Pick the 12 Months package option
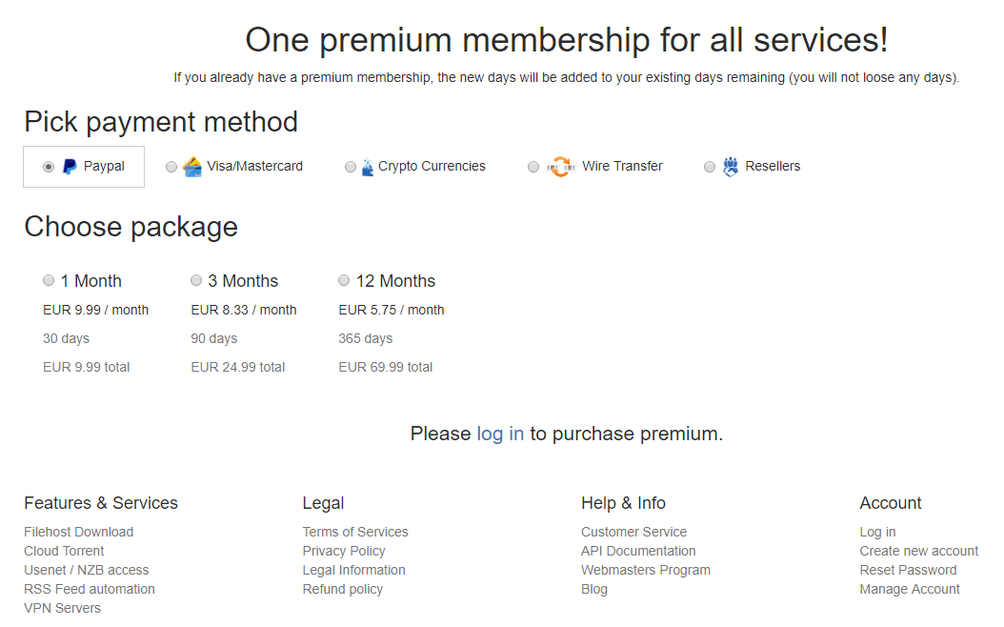 click(344, 280)
